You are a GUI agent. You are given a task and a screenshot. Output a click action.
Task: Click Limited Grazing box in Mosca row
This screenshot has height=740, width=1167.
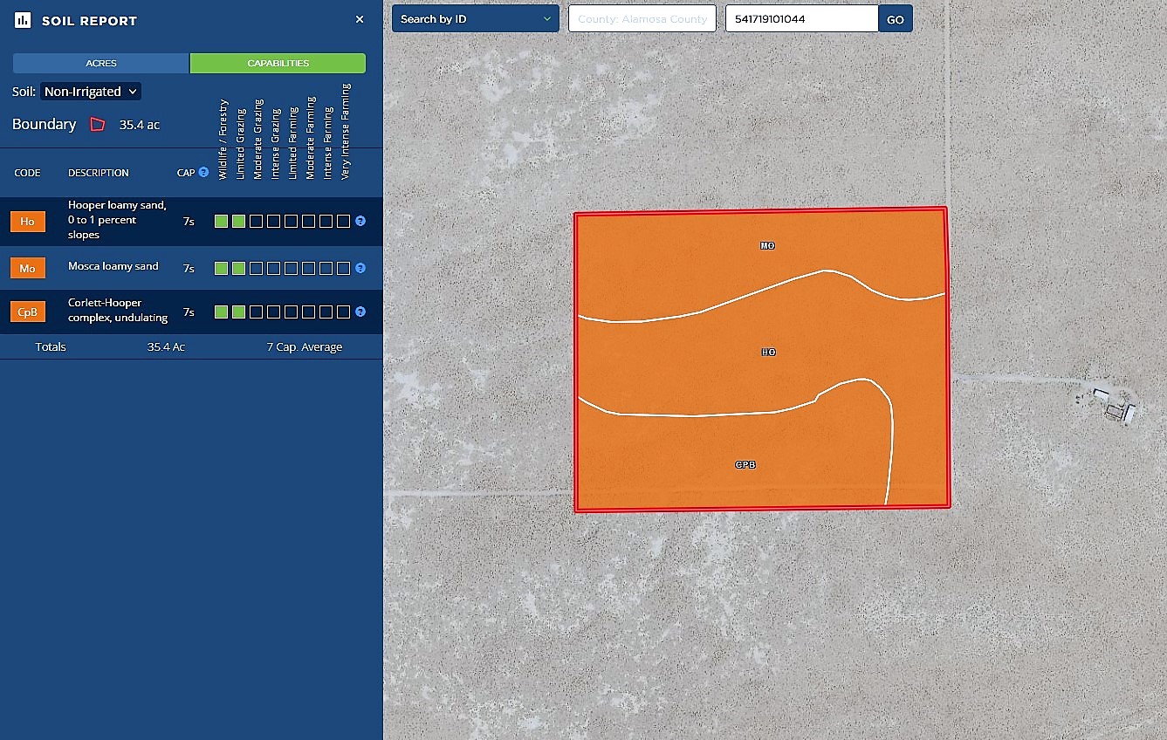[x=238, y=269]
